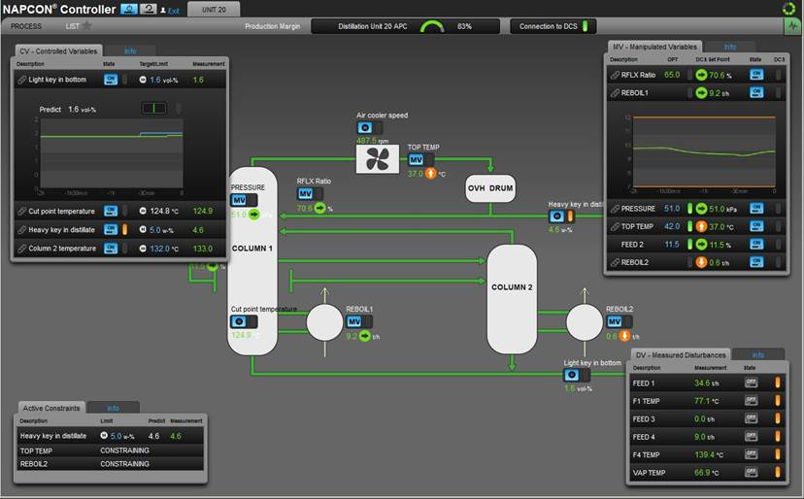Click the REBOIL1 trend chart in MV panel
Image resolution: width=804 pixels, height=499 pixels.
[704, 151]
